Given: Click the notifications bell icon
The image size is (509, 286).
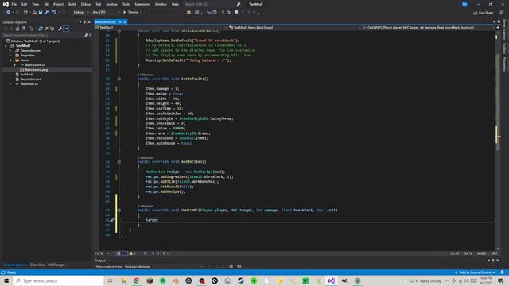Looking at the screenshot, I should 502,272.
